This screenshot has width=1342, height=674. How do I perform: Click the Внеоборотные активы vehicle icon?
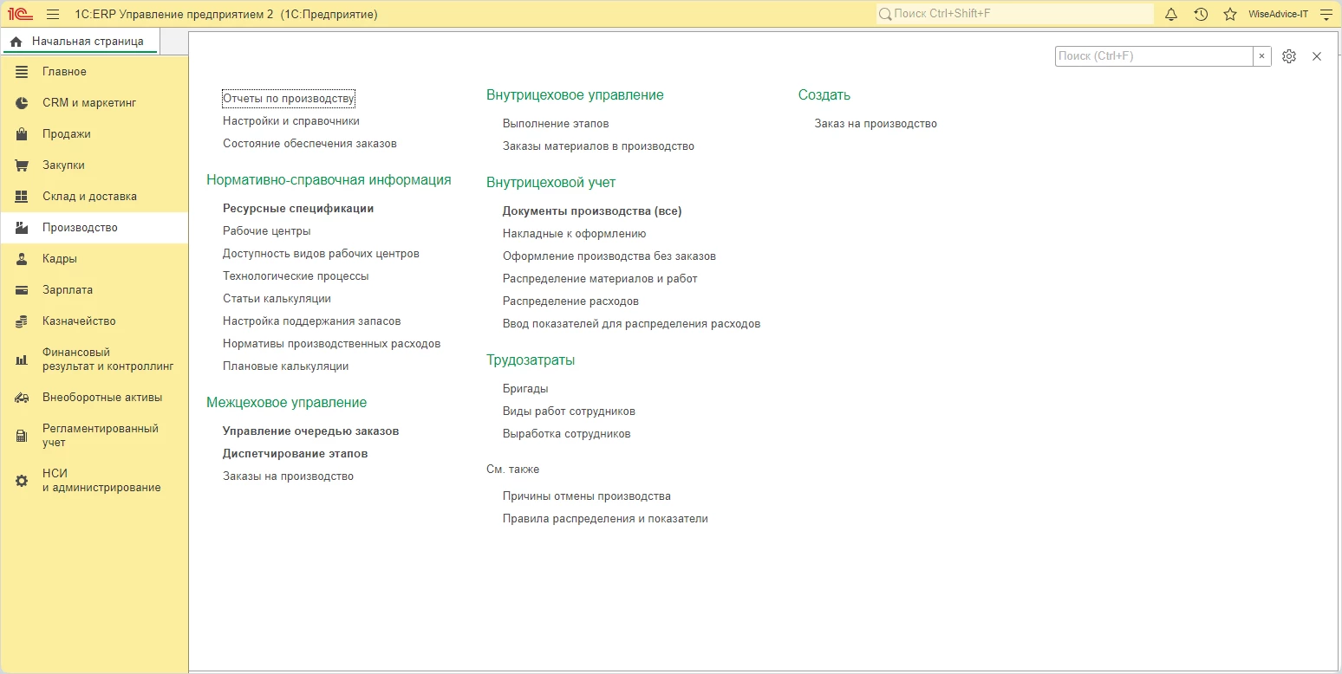[22, 398]
